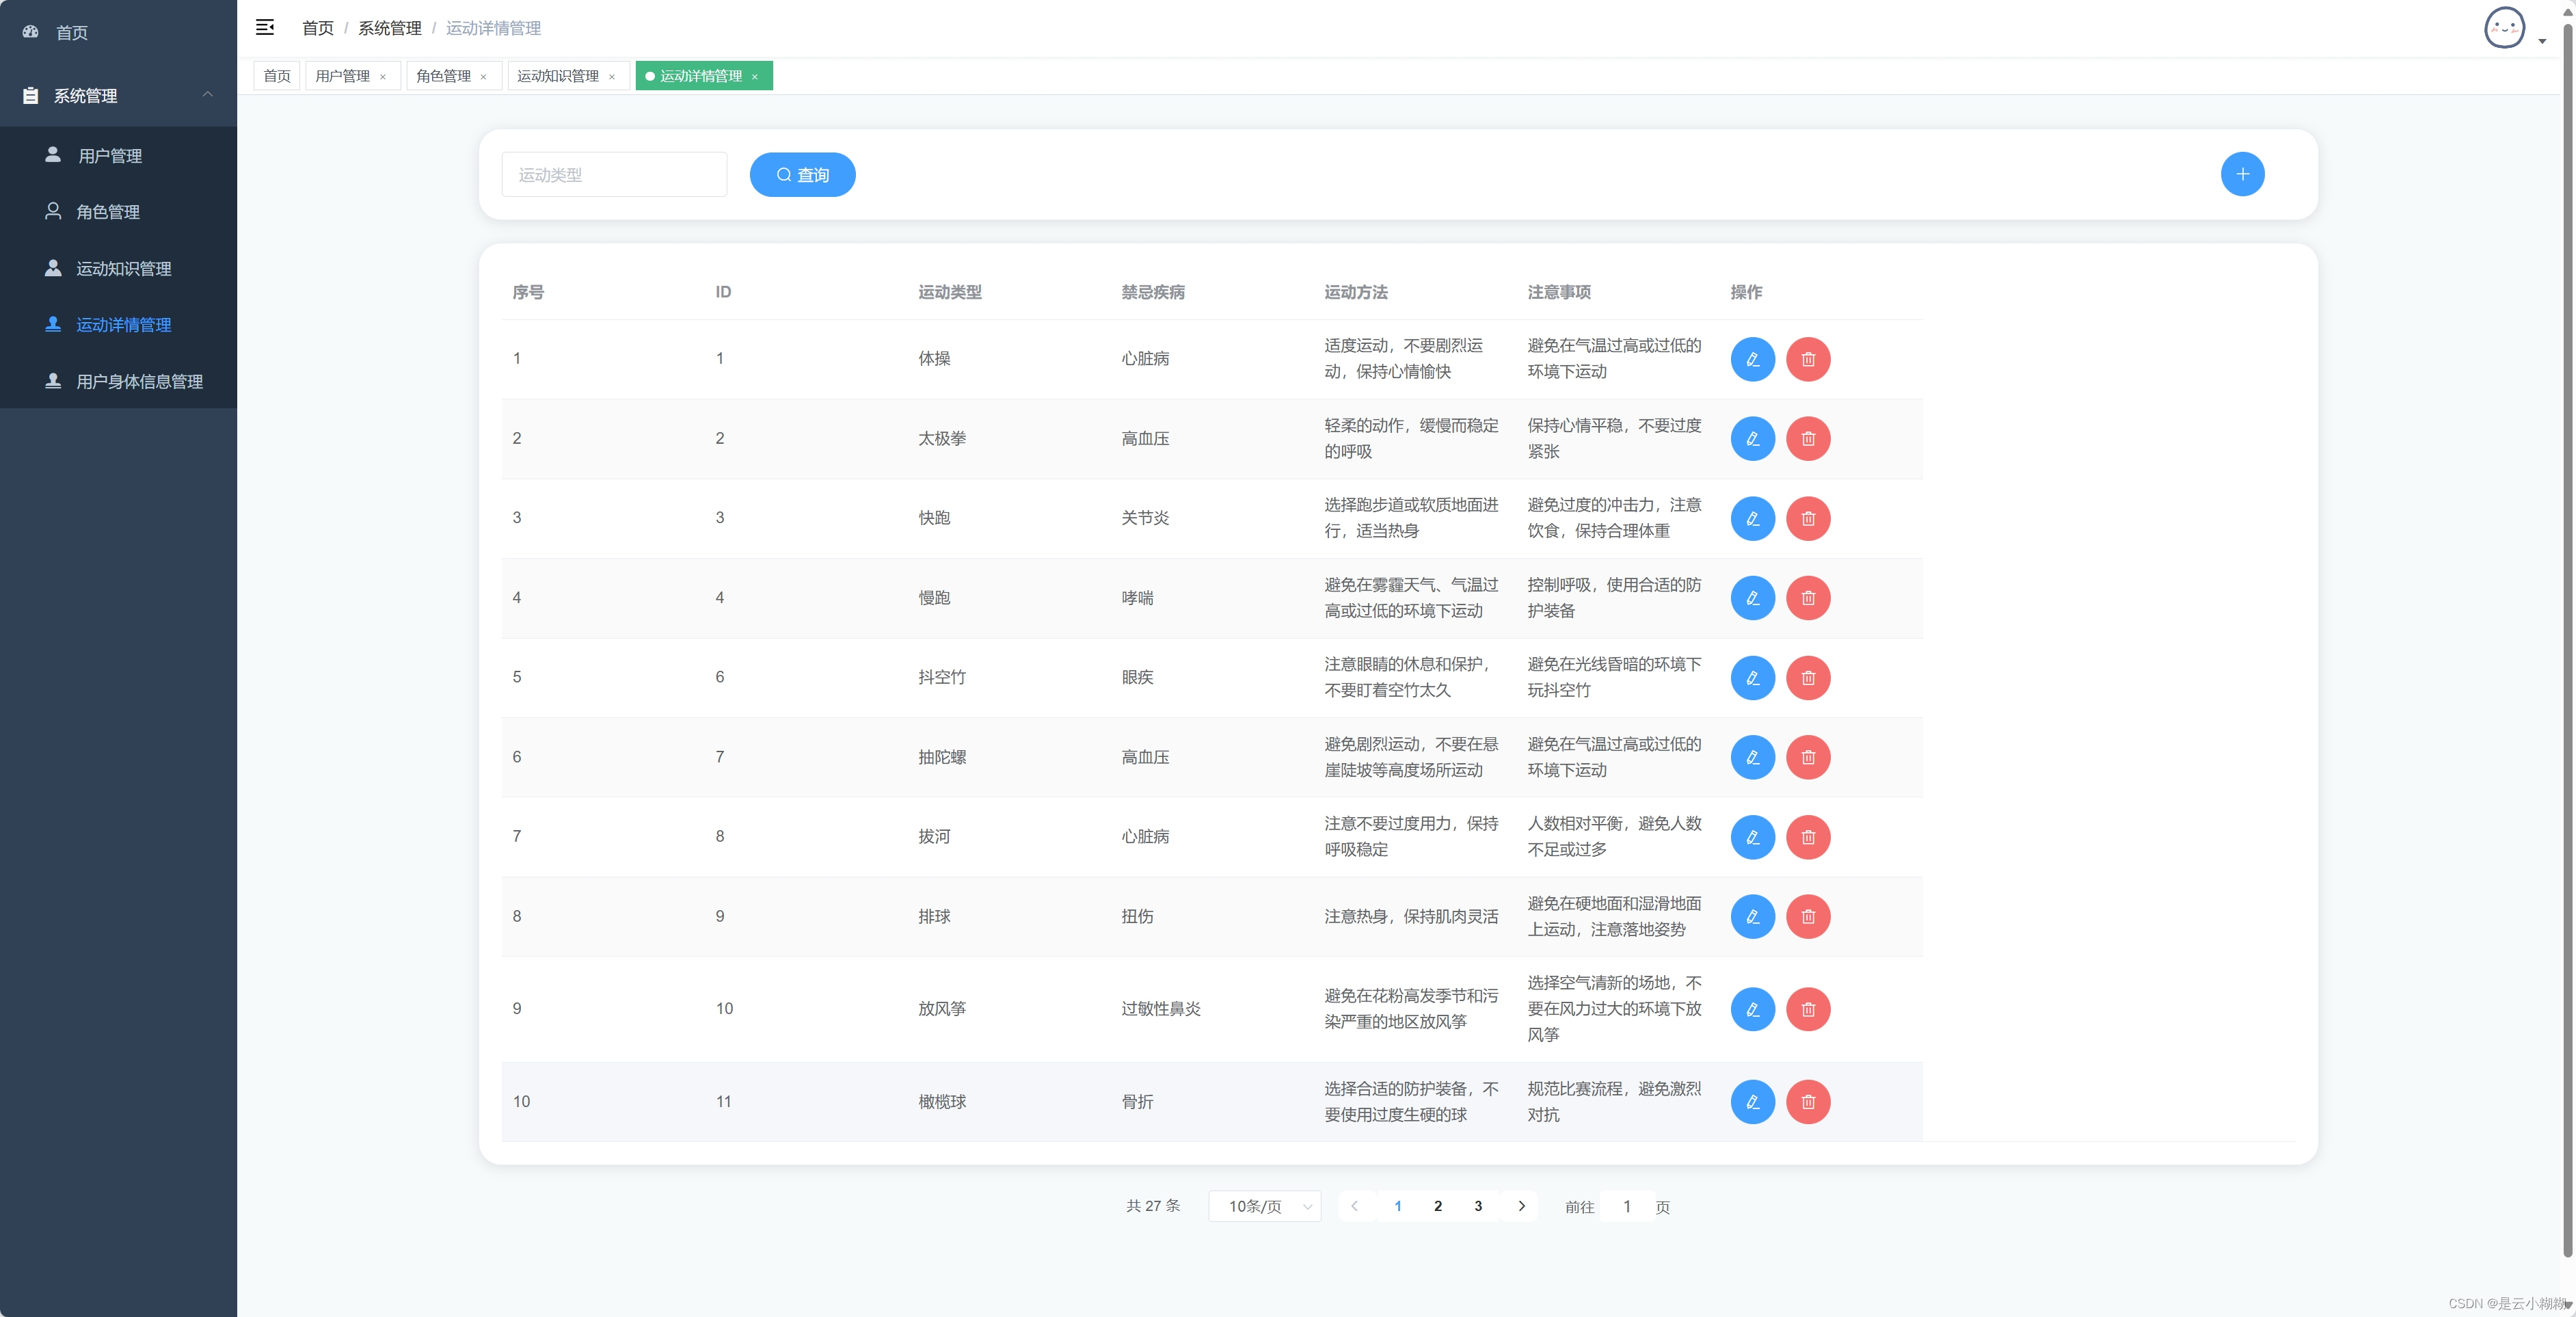Go to next page with right chevron
This screenshot has height=1317, width=2576.
(x=1521, y=1206)
